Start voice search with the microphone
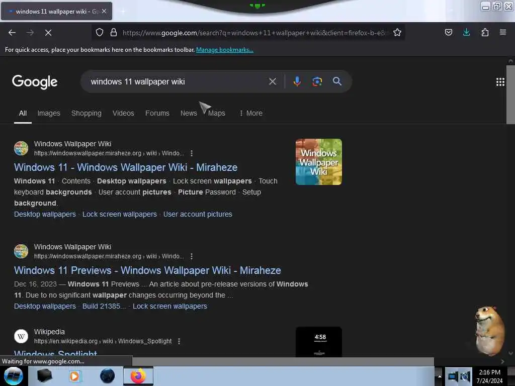 point(297,81)
